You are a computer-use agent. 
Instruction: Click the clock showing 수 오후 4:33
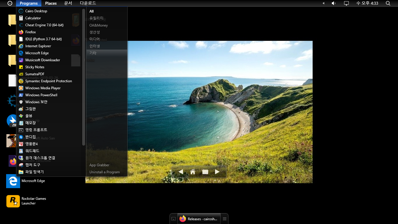click(x=367, y=3)
